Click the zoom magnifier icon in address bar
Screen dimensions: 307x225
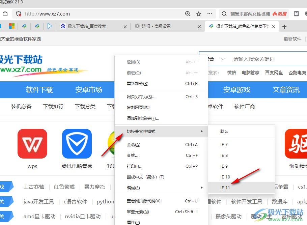click(x=188, y=14)
